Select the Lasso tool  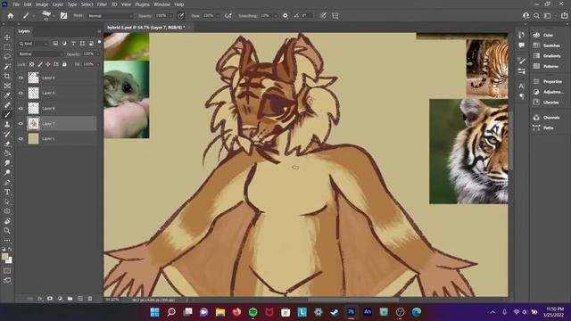point(7,57)
